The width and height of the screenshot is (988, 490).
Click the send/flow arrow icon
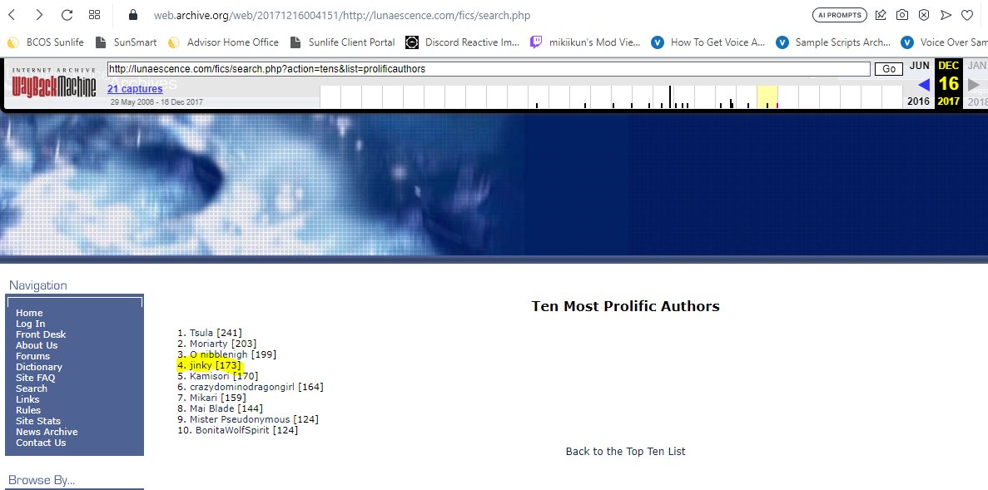point(946,15)
